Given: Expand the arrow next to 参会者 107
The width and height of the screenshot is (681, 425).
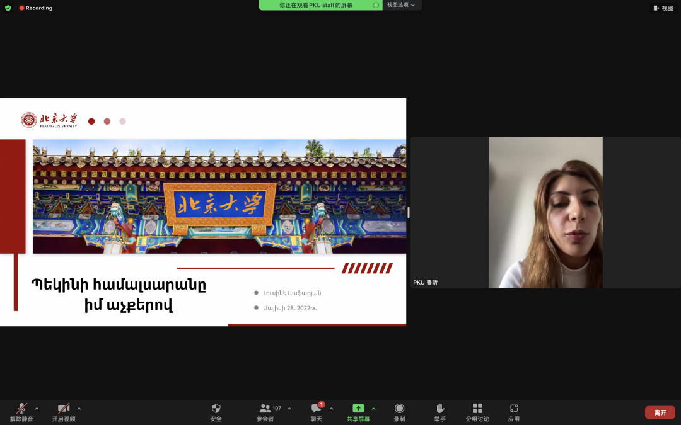Looking at the screenshot, I should (x=289, y=409).
